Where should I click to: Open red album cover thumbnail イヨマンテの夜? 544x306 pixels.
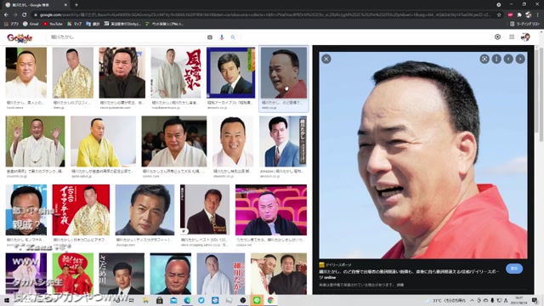pyautogui.click(x=81, y=210)
